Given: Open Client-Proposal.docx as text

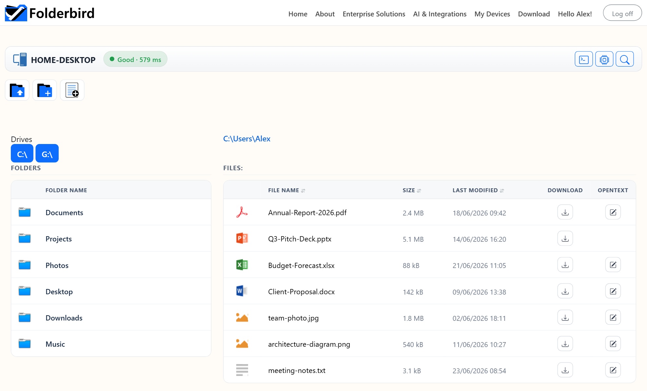Looking at the screenshot, I should point(613,291).
